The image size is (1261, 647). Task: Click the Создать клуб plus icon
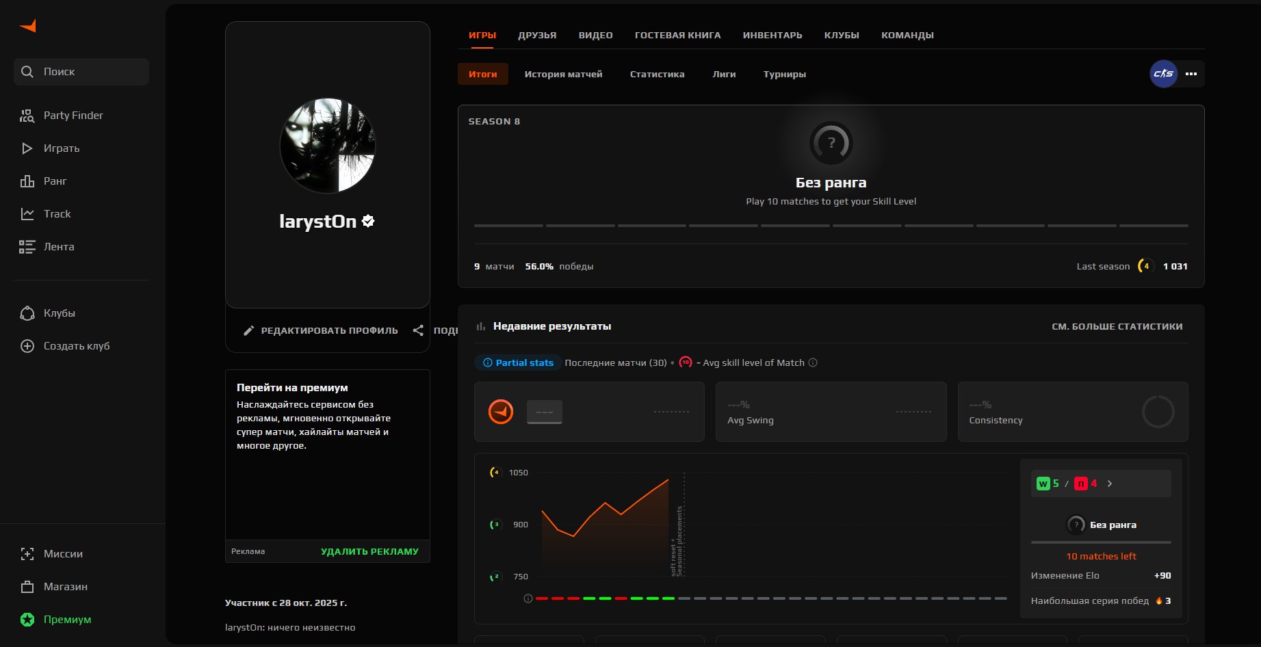(x=27, y=346)
